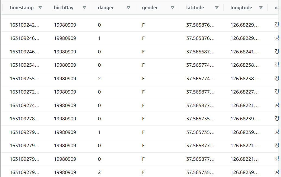Image resolution: width=281 pixels, height=177 pixels.
Task: Sort the table by the timestamp header
Action: [x=22, y=8]
